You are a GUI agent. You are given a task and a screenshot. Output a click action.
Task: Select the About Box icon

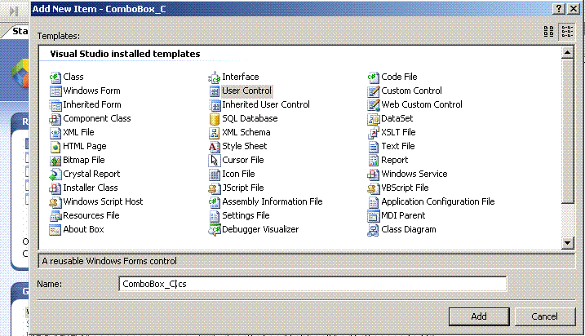point(55,229)
